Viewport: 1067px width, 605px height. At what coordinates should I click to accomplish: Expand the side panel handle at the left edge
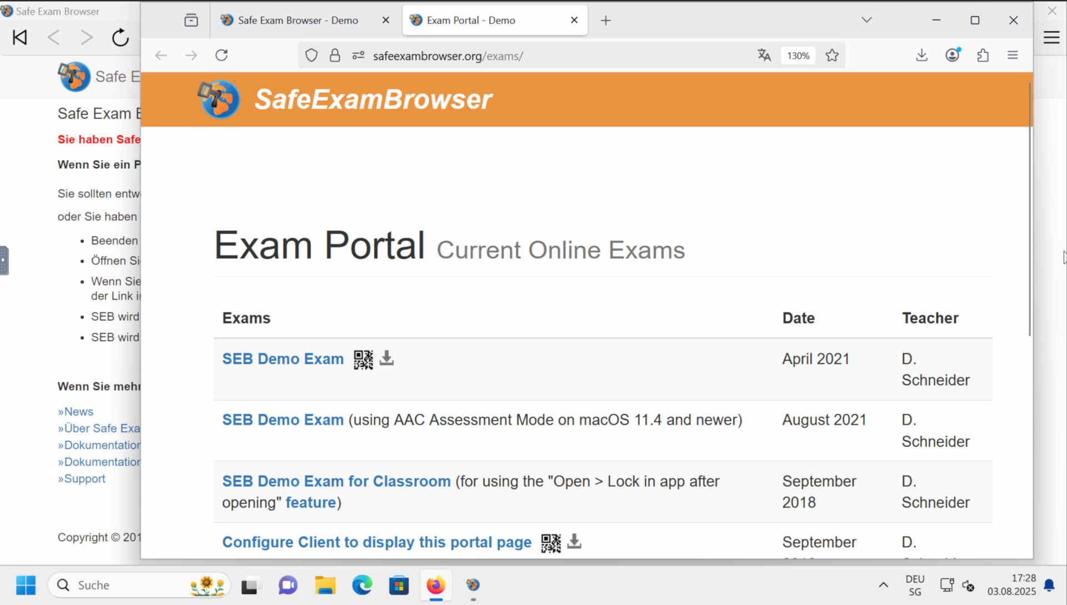pyautogui.click(x=4, y=261)
